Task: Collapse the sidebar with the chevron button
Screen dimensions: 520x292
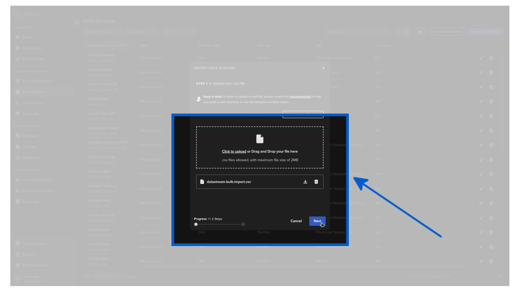Action: click(77, 22)
